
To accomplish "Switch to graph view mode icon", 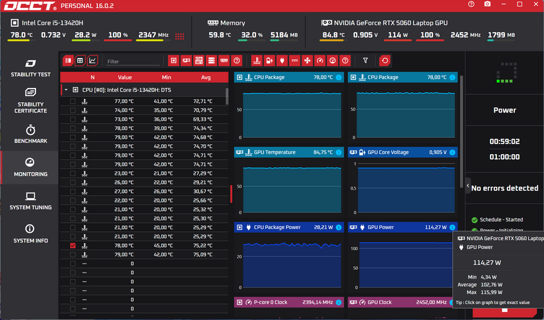I will point(92,61).
